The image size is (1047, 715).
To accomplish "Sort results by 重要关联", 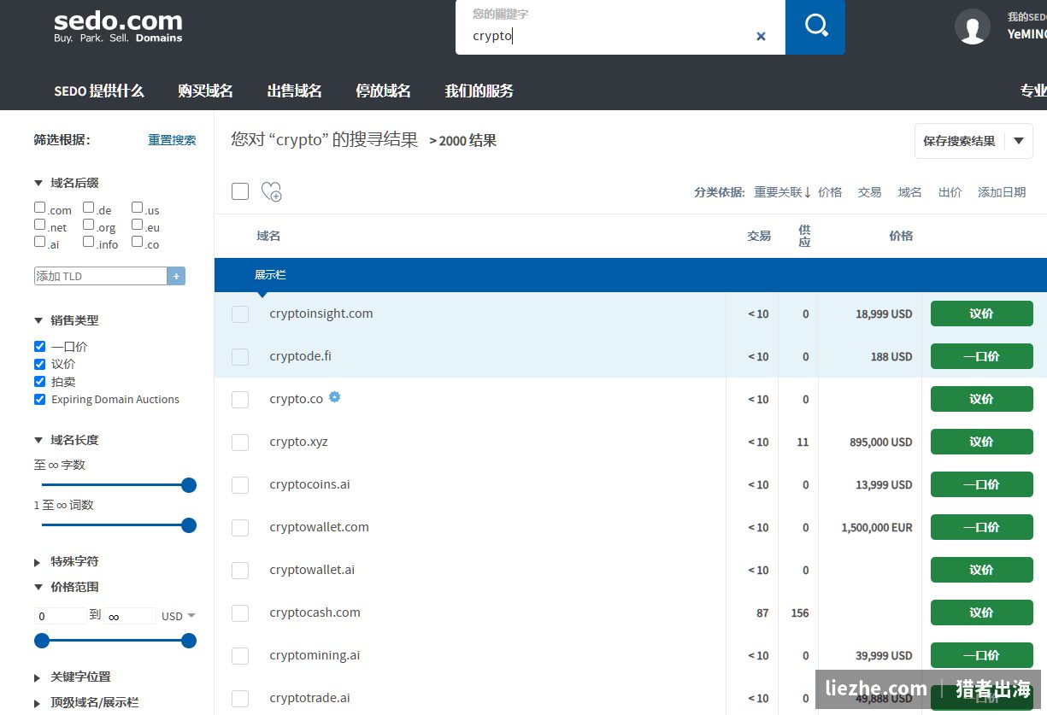I will (x=782, y=192).
